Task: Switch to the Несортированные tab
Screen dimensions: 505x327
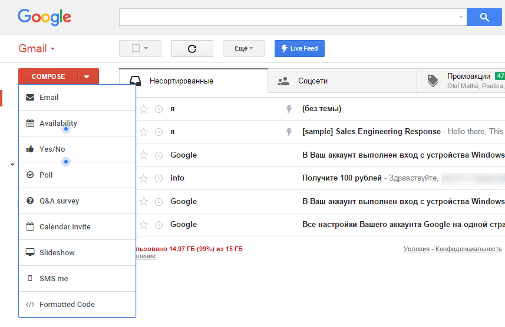Action: [x=193, y=81]
